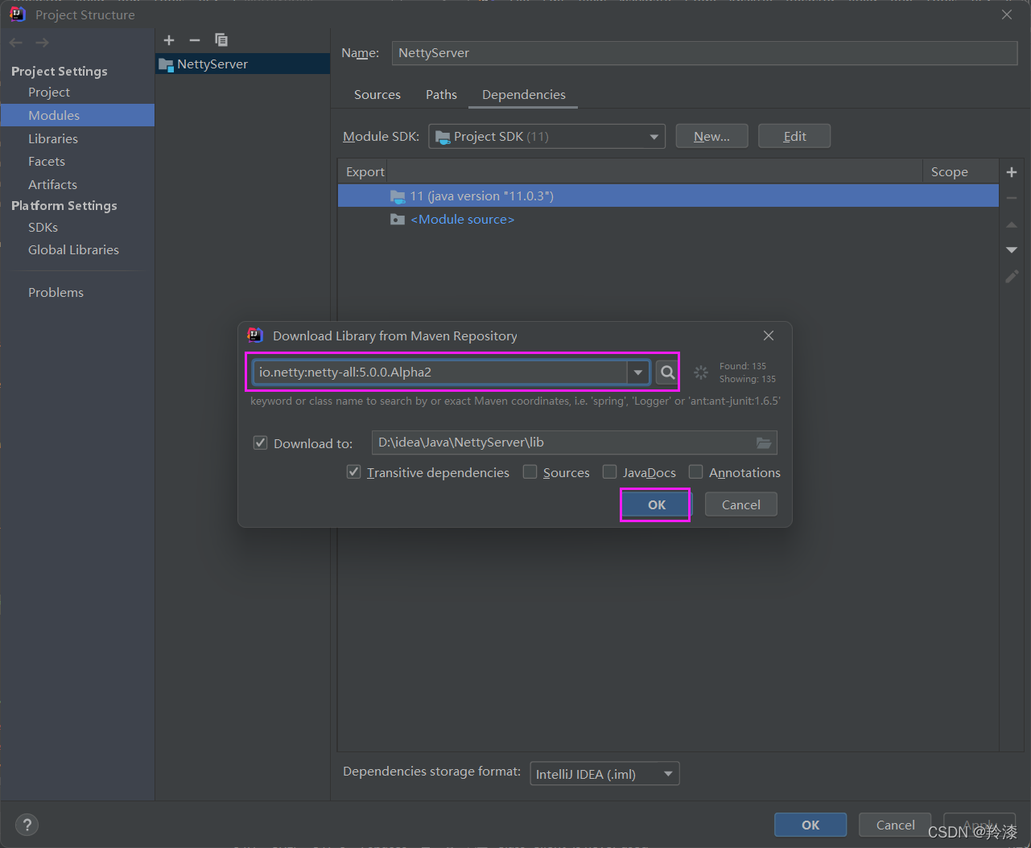Add dependency with plus icon beside Scope
1031x848 pixels.
click(x=1012, y=172)
